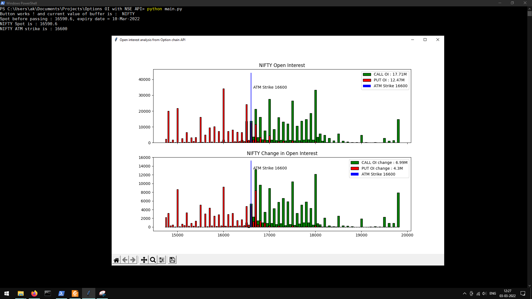The height and width of the screenshot is (299, 532).
Task: Click 'PUT OI : 12.47M' legend text
Action: [389, 80]
